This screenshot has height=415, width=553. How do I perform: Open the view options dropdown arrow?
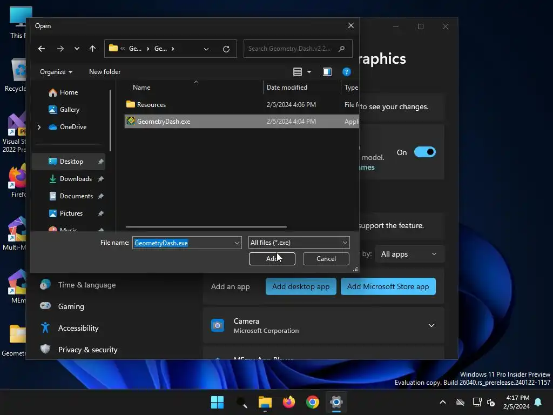pyautogui.click(x=309, y=72)
